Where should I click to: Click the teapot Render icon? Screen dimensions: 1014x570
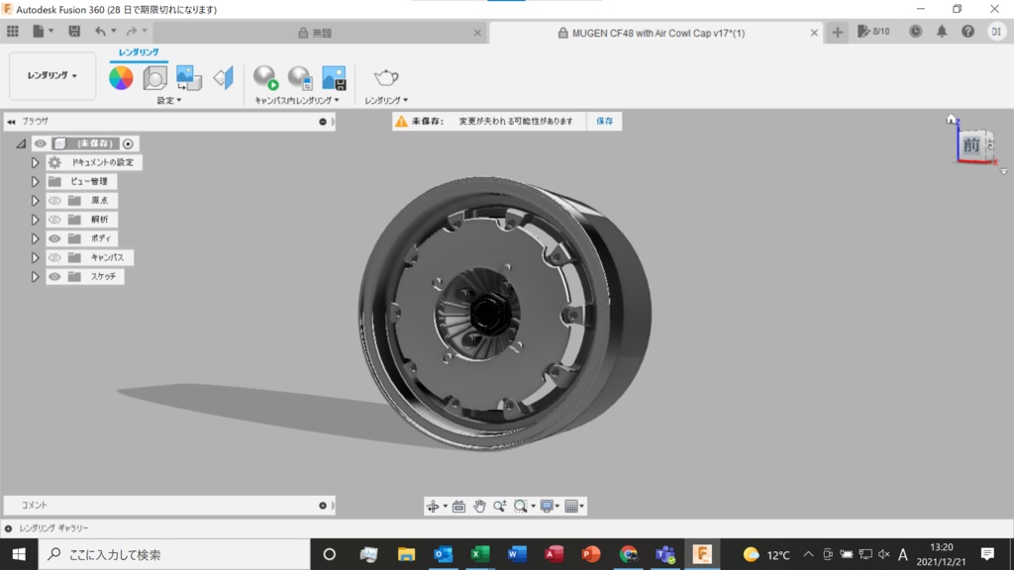pos(386,77)
